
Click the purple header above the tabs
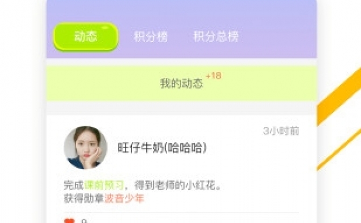click(182, 10)
